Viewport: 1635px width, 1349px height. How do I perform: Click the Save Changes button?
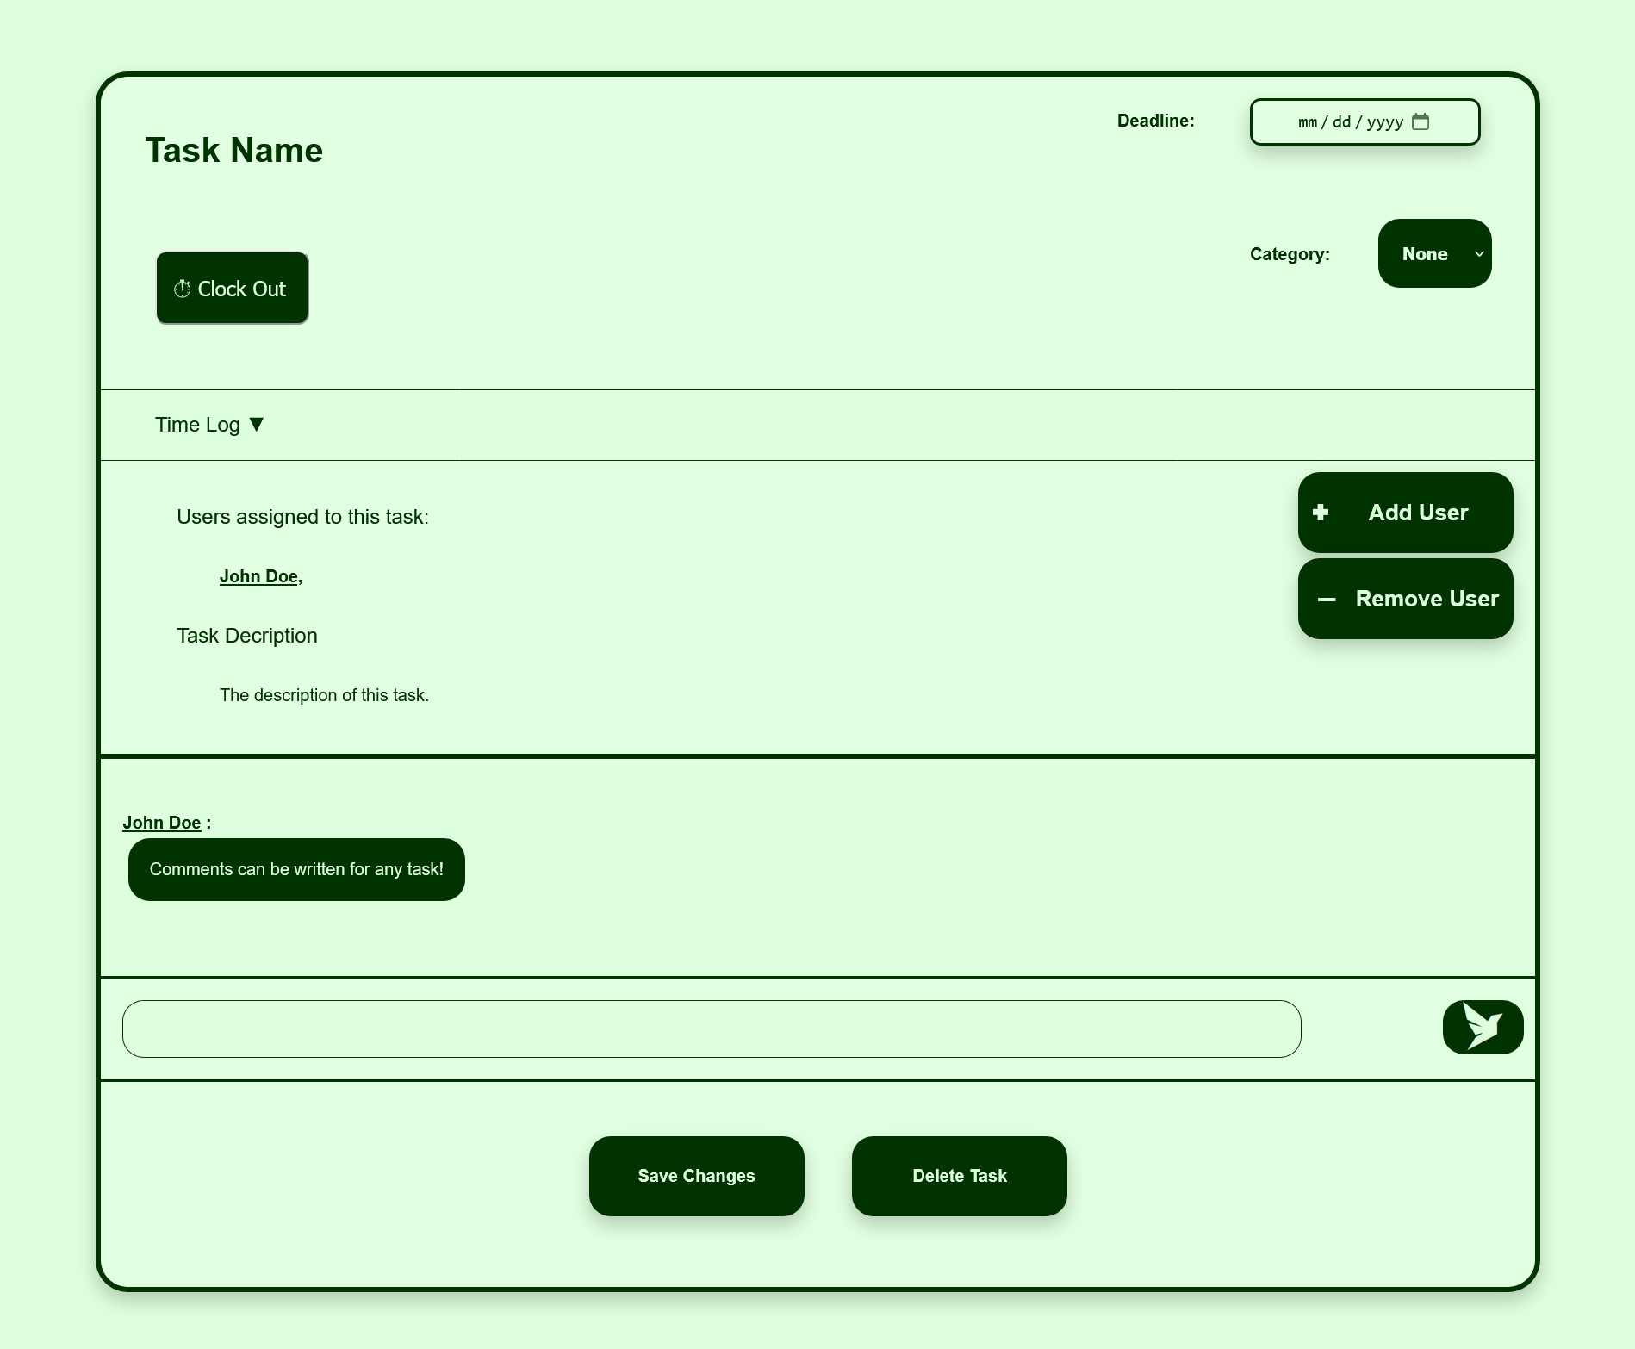click(696, 1176)
